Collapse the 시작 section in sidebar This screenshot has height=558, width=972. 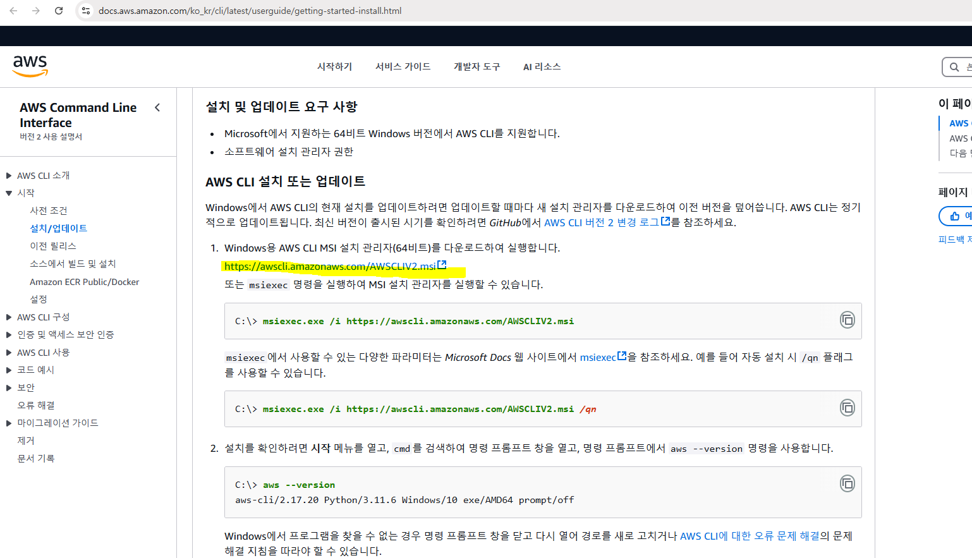coord(9,193)
